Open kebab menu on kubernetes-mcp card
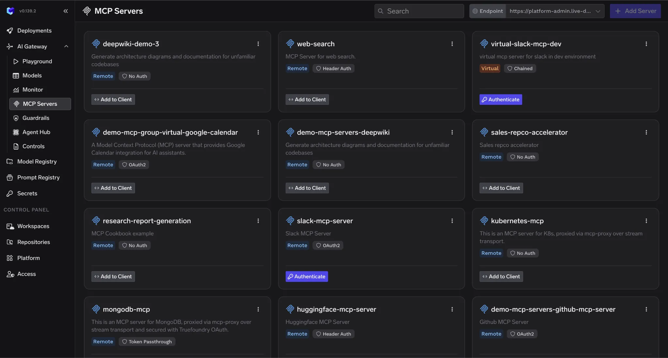The height and width of the screenshot is (358, 668). [646, 221]
